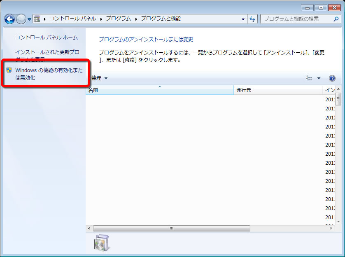Maximize the window
Screen dimensions: 345x257
[321, 8]
